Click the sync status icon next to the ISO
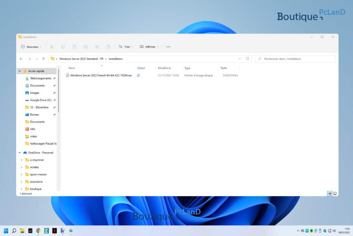353x236 pixels. (138, 75)
